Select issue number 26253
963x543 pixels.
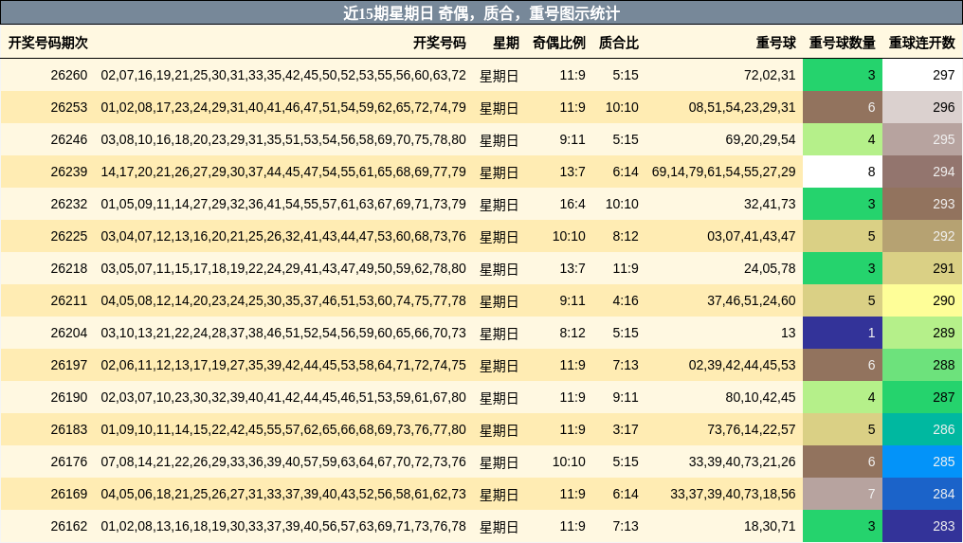click(69, 107)
